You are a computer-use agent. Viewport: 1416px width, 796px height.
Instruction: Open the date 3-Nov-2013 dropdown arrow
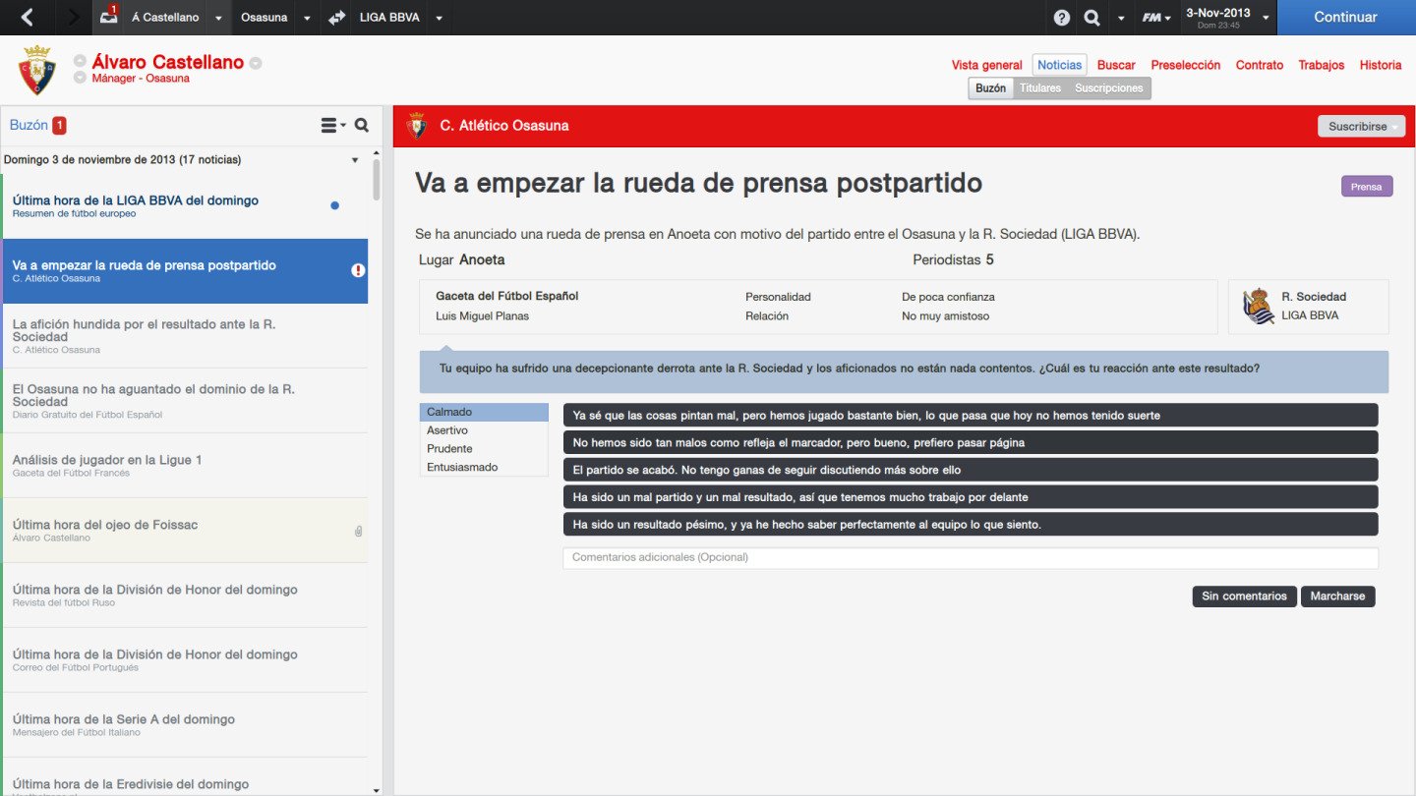[x=1266, y=18]
